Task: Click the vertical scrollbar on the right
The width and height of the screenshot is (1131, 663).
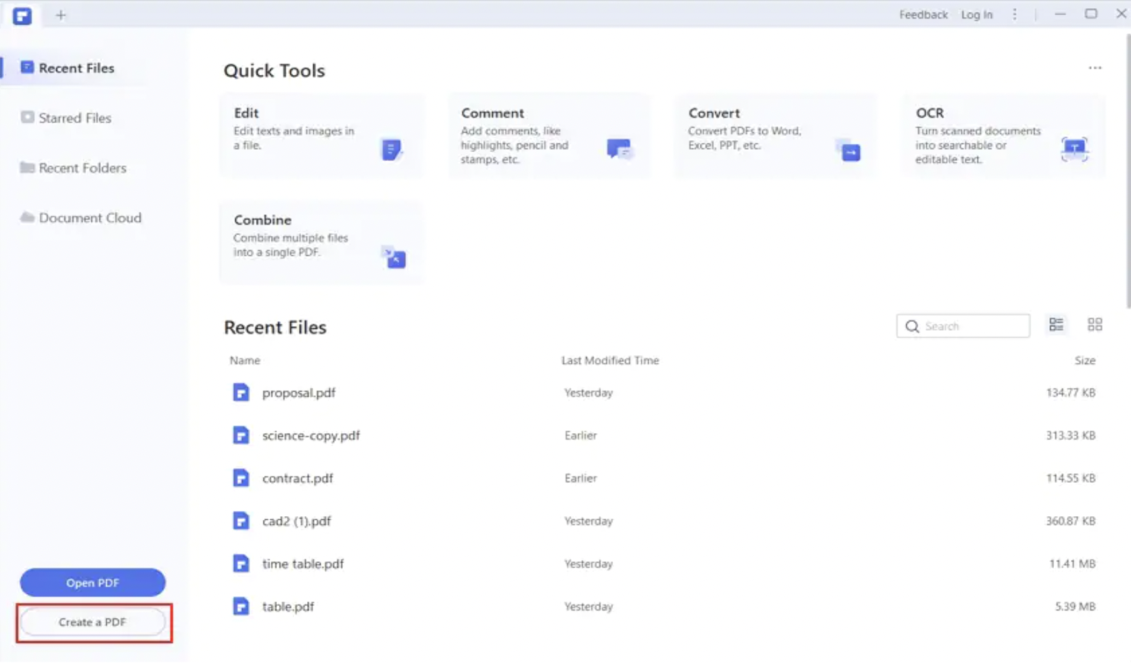Action: (1127, 171)
